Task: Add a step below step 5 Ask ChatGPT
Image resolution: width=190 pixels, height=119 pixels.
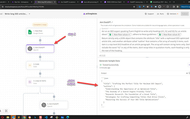Action: tap(54, 113)
